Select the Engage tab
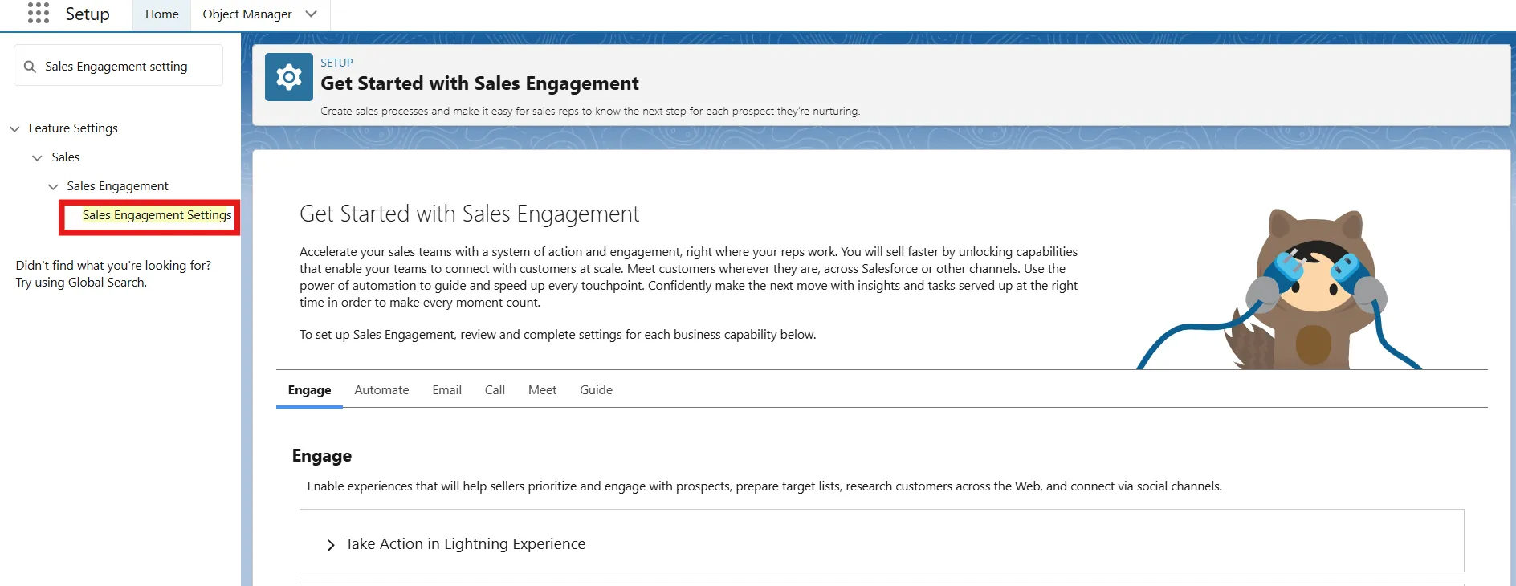The image size is (1516, 586). click(309, 390)
